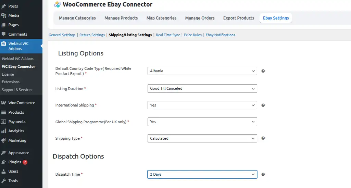Click the Marketing megaphone icon
The image size is (351, 188).
(4, 140)
